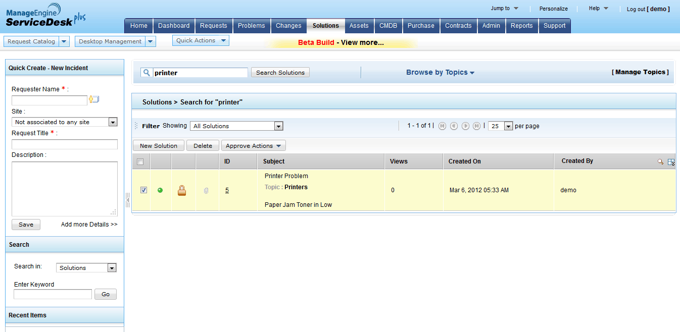Screen dimensions: 680x332
Task: Click the Desktop Management button label
Action: (x=110, y=41)
